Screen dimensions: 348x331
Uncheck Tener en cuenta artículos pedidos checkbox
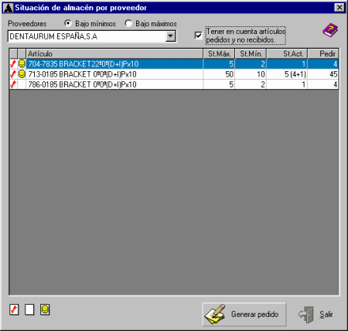pos(198,36)
